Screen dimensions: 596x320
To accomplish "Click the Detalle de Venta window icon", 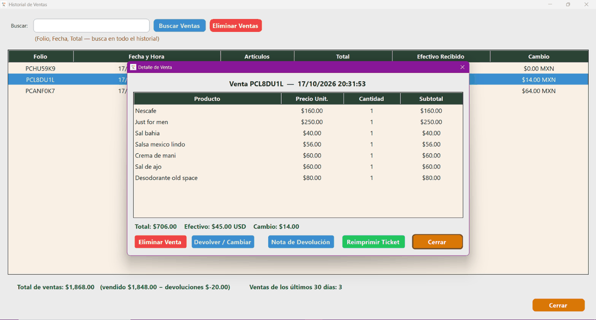I will 133,67.
